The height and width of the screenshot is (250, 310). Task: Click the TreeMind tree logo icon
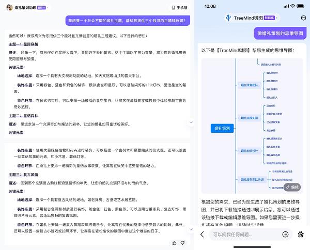[228, 18]
